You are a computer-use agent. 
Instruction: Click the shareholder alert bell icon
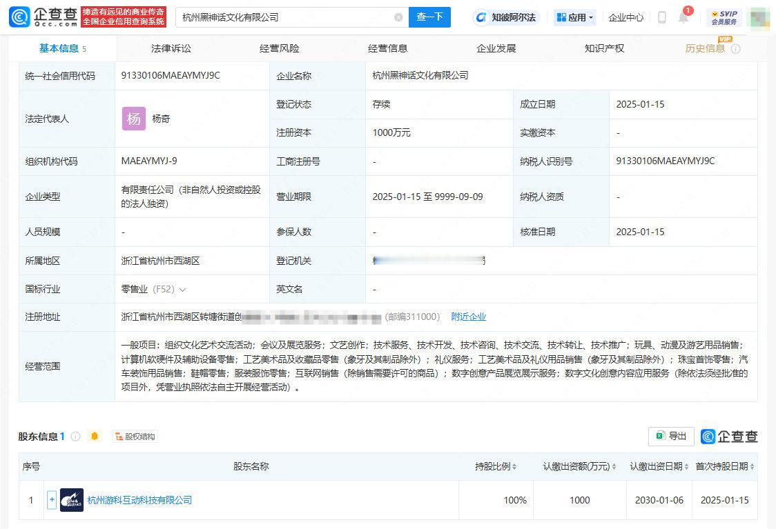point(95,436)
